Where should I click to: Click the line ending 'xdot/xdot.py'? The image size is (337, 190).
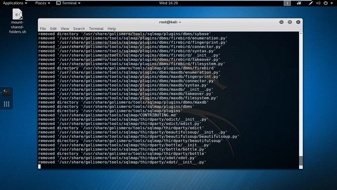(118, 158)
